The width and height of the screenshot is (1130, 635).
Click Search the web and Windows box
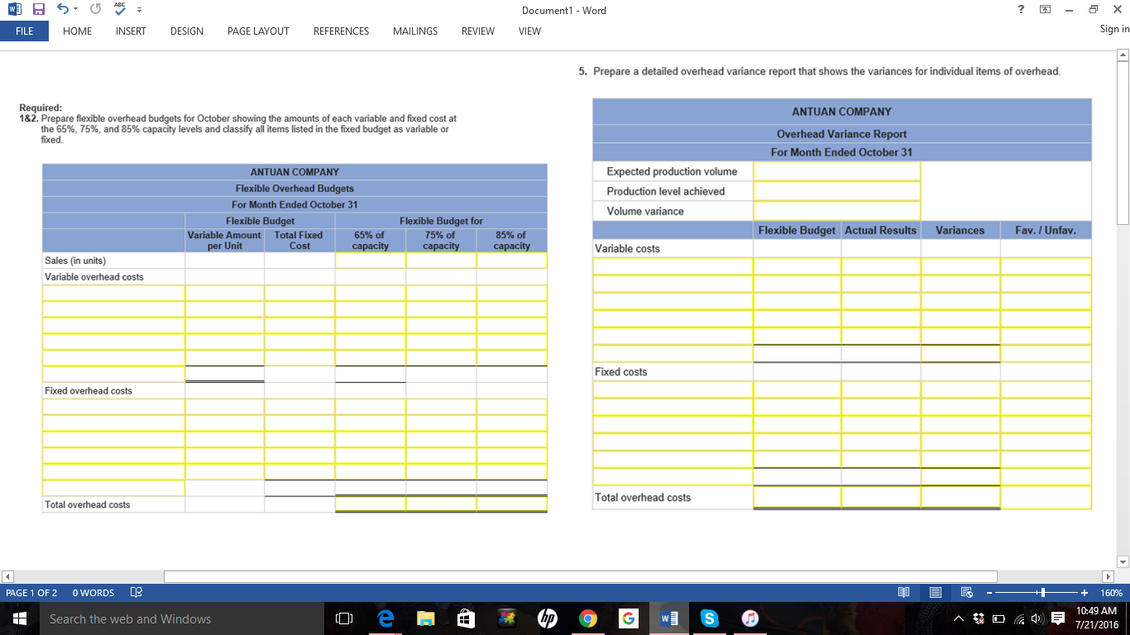tap(182, 618)
